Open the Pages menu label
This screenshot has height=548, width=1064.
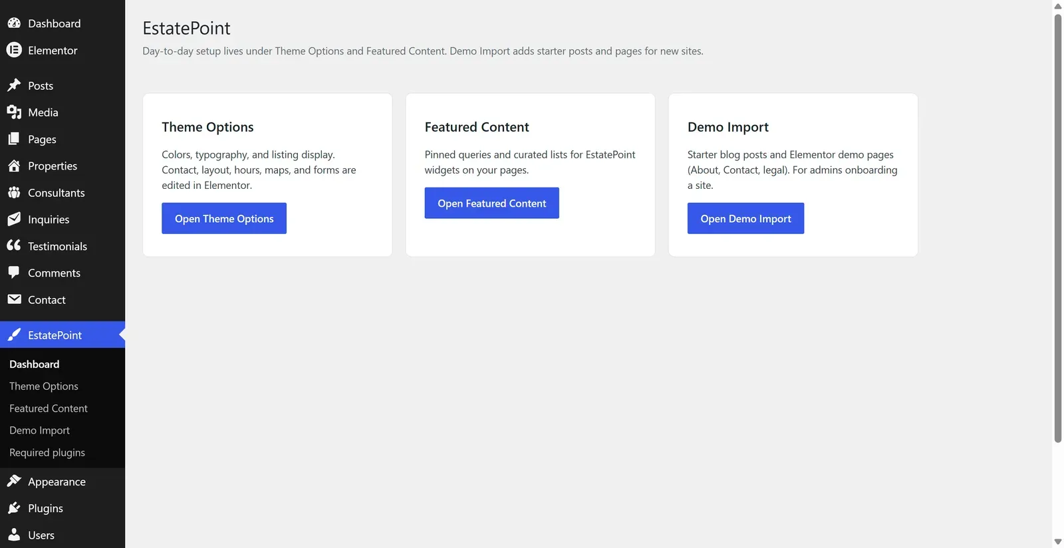[42, 139]
